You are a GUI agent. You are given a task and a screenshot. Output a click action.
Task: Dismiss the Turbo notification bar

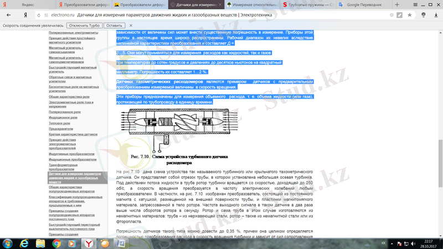pyautogui.click(x=131, y=25)
